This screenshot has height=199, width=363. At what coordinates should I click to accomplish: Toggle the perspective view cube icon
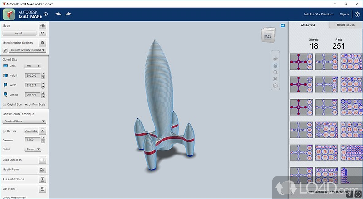[x=275, y=86]
